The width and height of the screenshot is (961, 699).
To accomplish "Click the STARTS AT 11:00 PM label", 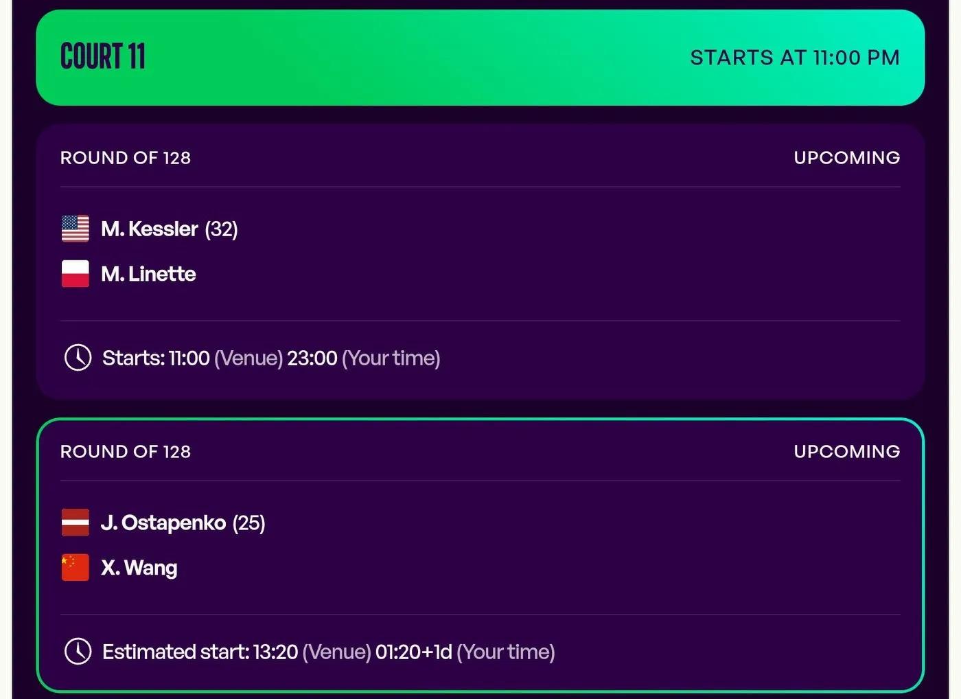I will coord(795,58).
